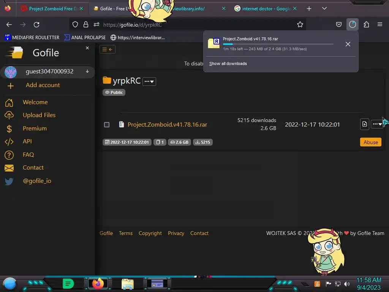
Task: Open the interviewlibrar bookmark
Action: tap(138, 38)
